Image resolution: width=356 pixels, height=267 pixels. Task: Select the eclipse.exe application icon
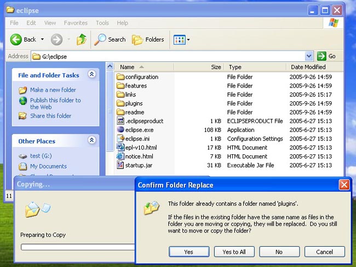[x=120, y=130]
